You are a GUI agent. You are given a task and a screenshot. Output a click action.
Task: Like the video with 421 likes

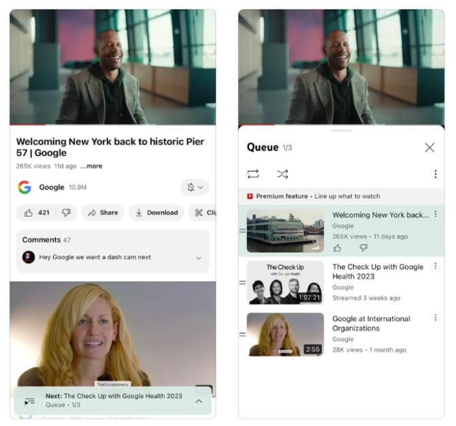tap(37, 213)
